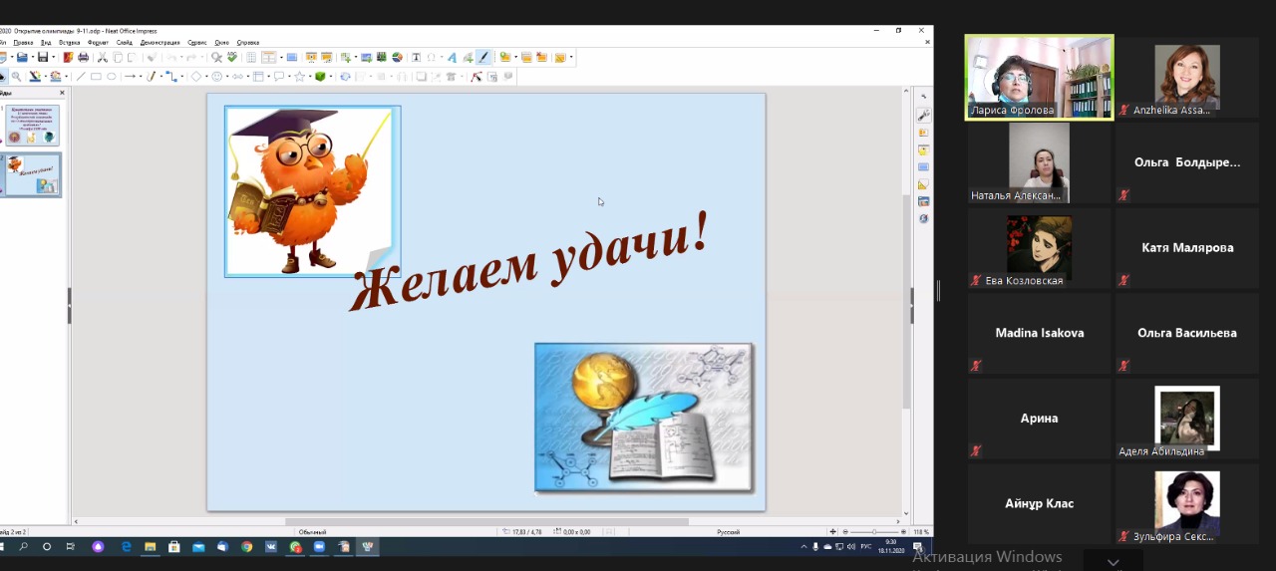Viewport: 1276px width, 571px height.
Task: Toggle 3D extrusion green cube
Action: point(320,77)
